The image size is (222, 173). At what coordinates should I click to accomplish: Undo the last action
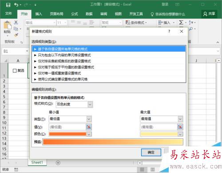(x=16, y=5)
